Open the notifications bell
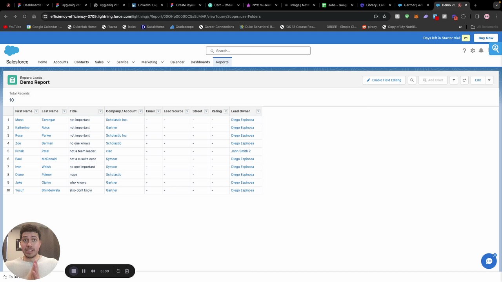 tap(481, 51)
